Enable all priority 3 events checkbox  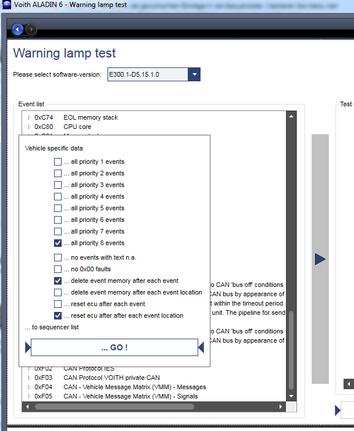[58, 185]
